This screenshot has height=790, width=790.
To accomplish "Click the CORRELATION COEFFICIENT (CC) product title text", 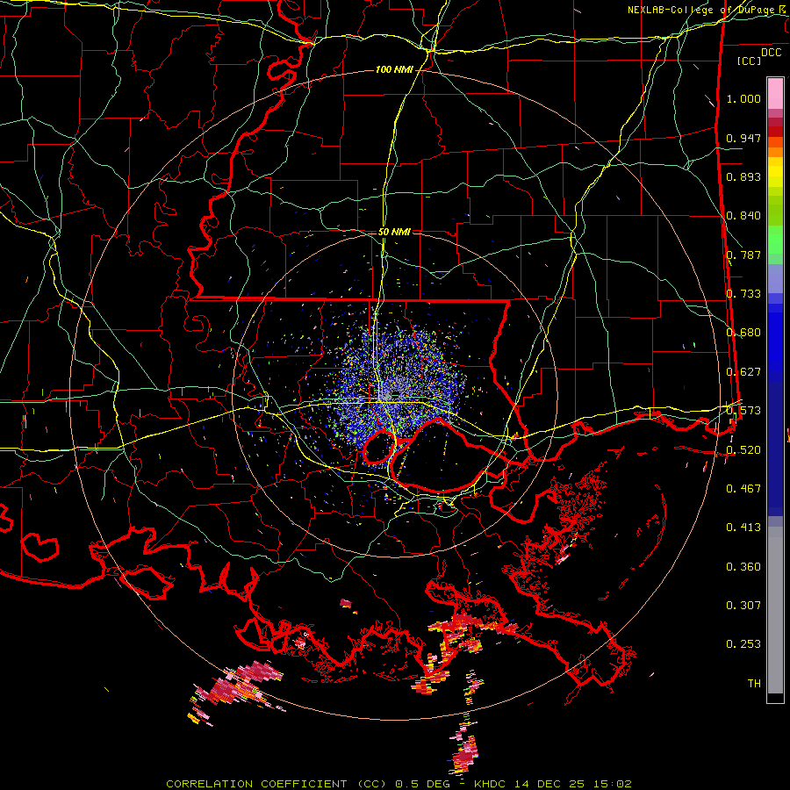I will pos(276,784).
